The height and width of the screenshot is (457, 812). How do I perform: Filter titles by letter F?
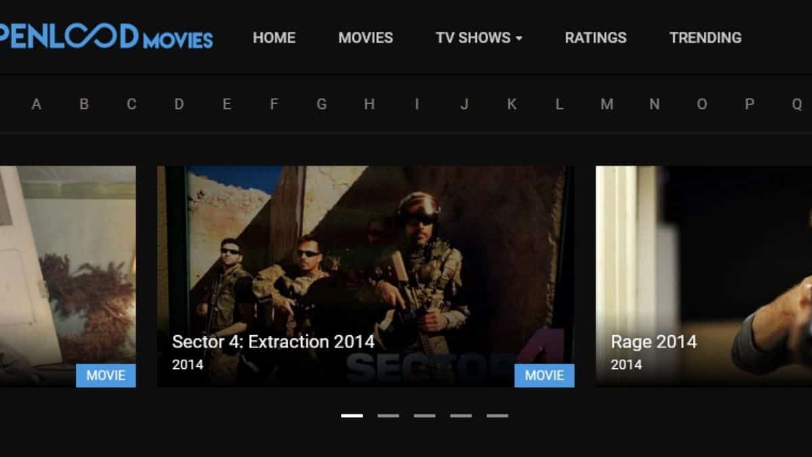(x=274, y=104)
